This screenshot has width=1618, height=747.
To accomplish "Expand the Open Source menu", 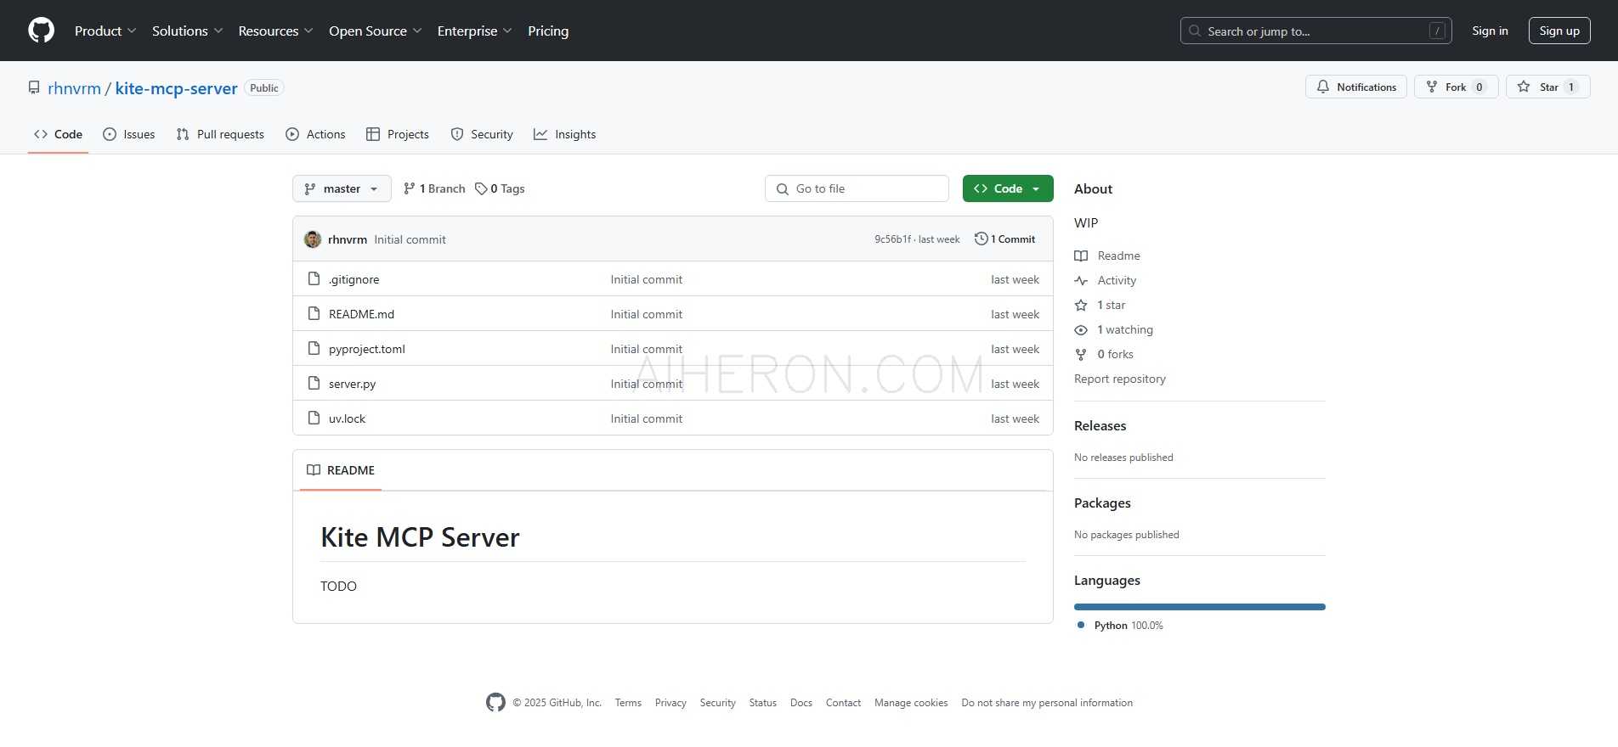I will (x=375, y=31).
